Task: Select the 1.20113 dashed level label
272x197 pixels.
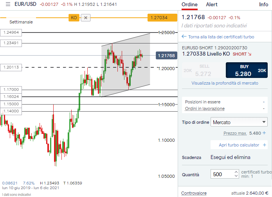Action: tap(11, 67)
